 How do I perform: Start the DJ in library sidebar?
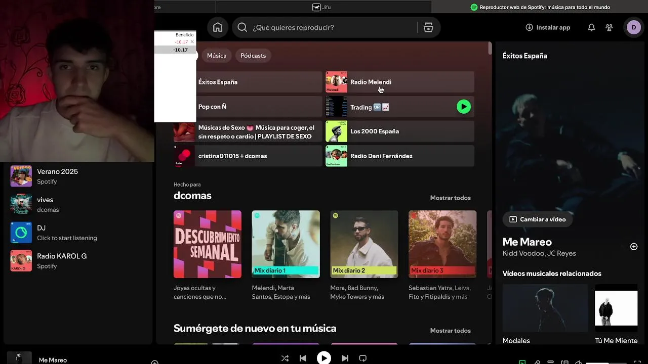tap(78, 233)
